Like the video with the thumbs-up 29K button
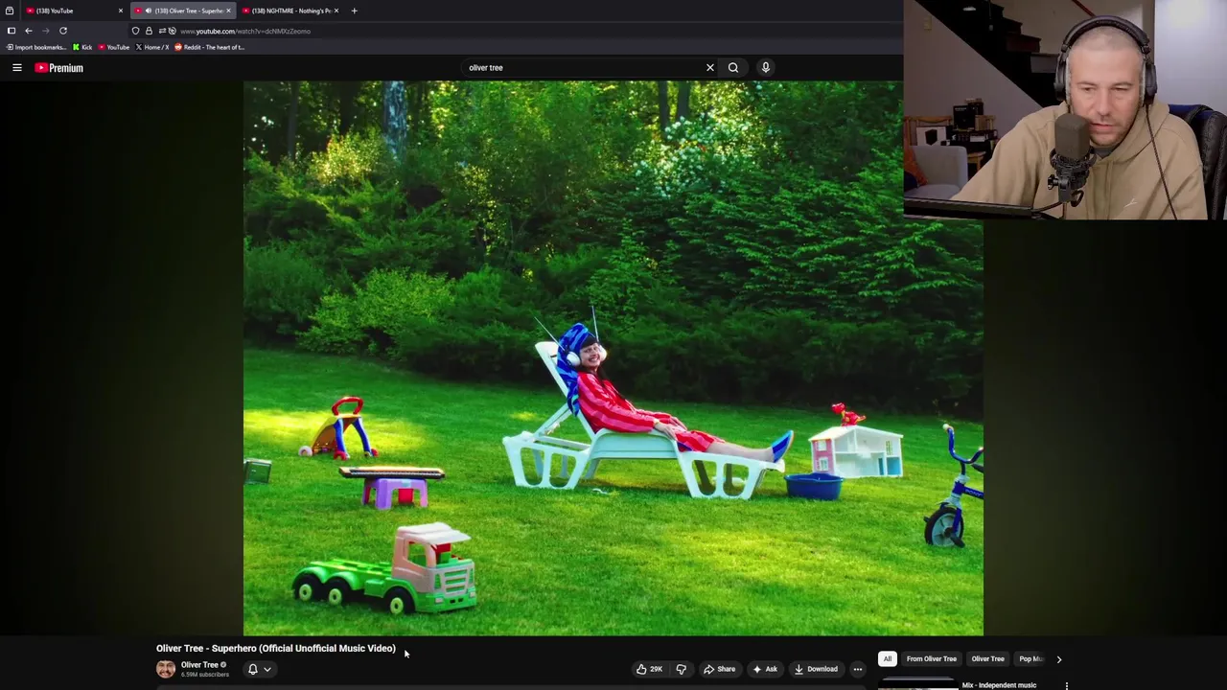This screenshot has width=1227, height=690. [650, 669]
